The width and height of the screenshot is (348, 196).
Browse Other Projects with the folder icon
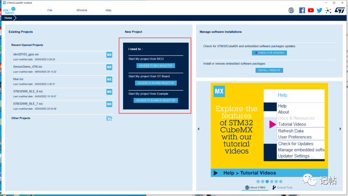[x=109, y=118]
